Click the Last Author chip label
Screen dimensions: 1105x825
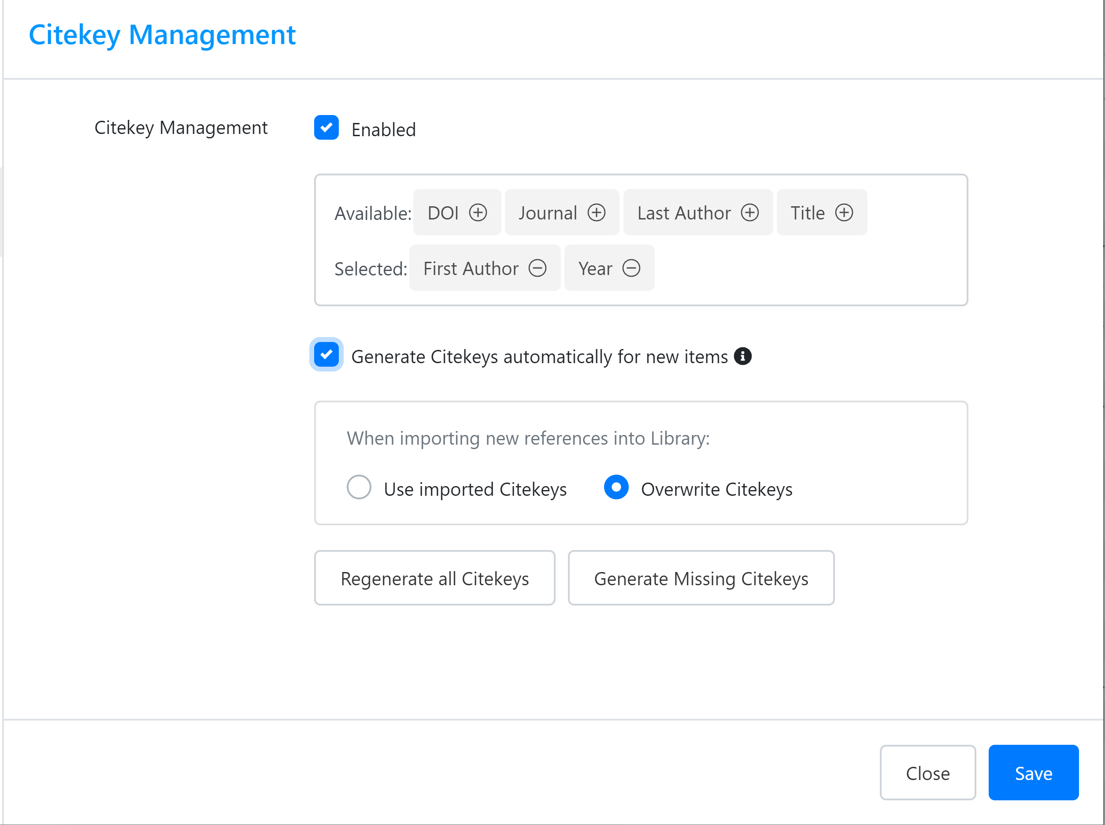[683, 213]
